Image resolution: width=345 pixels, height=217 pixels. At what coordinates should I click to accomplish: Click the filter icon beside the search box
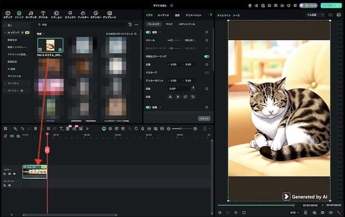pyautogui.click(x=130, y=24)
